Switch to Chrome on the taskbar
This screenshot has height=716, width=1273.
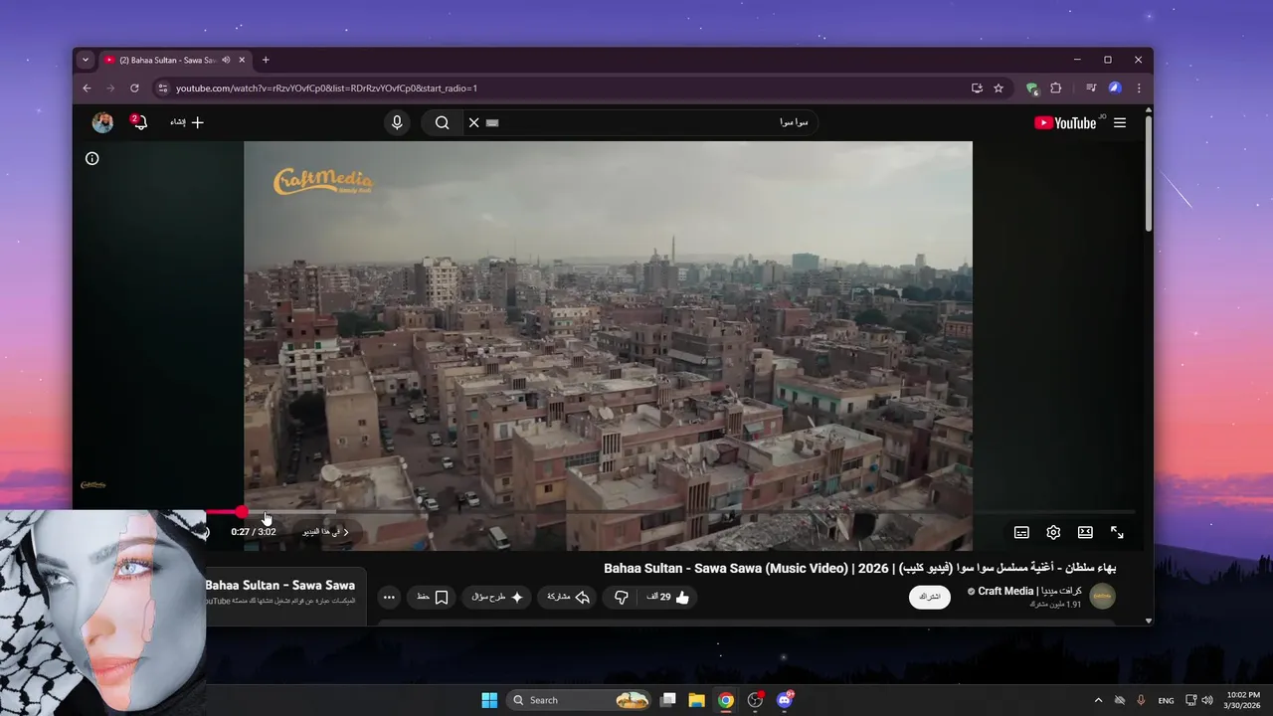tap(726, 700)
